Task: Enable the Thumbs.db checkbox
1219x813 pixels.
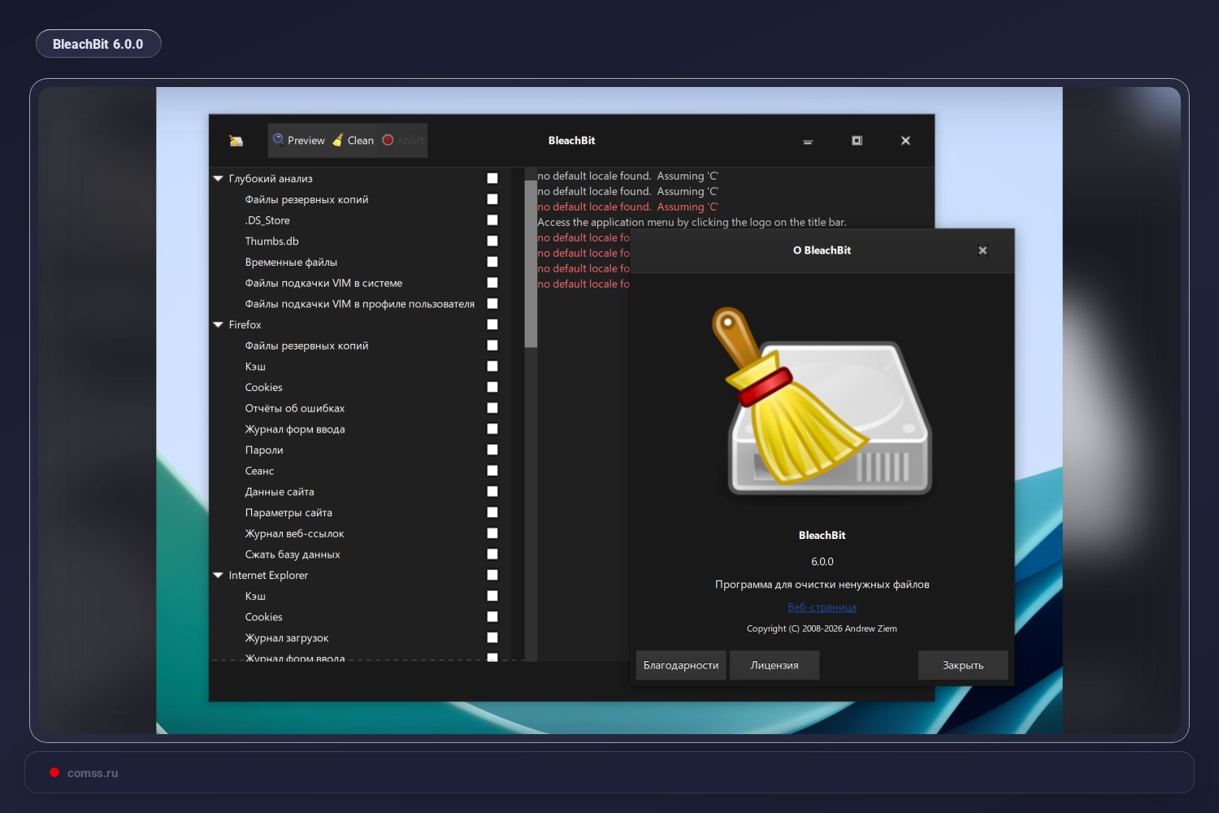Action: click(492, 241)
